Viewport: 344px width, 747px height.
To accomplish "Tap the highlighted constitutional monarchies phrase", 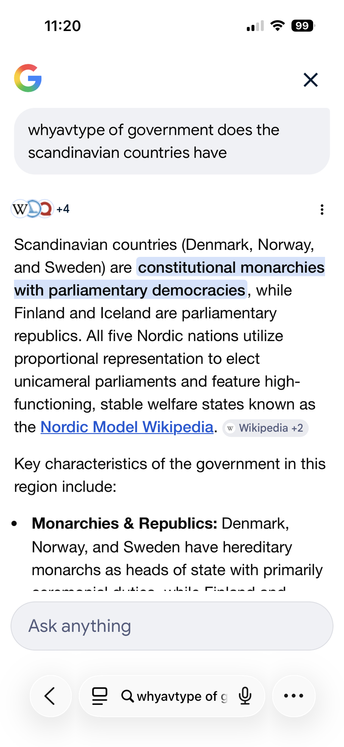I will pos(231,268).
